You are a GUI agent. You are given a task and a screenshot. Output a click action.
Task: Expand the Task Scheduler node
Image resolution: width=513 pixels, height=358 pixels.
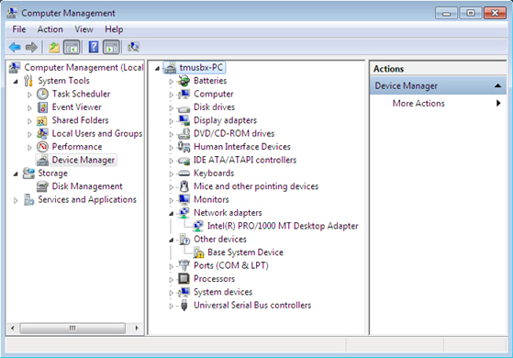click(29, 95)
